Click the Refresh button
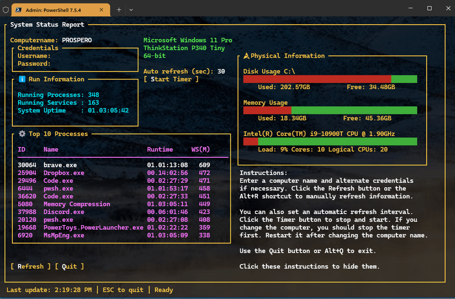The width and height of the screenshot is (455, 299). (30, 266)
